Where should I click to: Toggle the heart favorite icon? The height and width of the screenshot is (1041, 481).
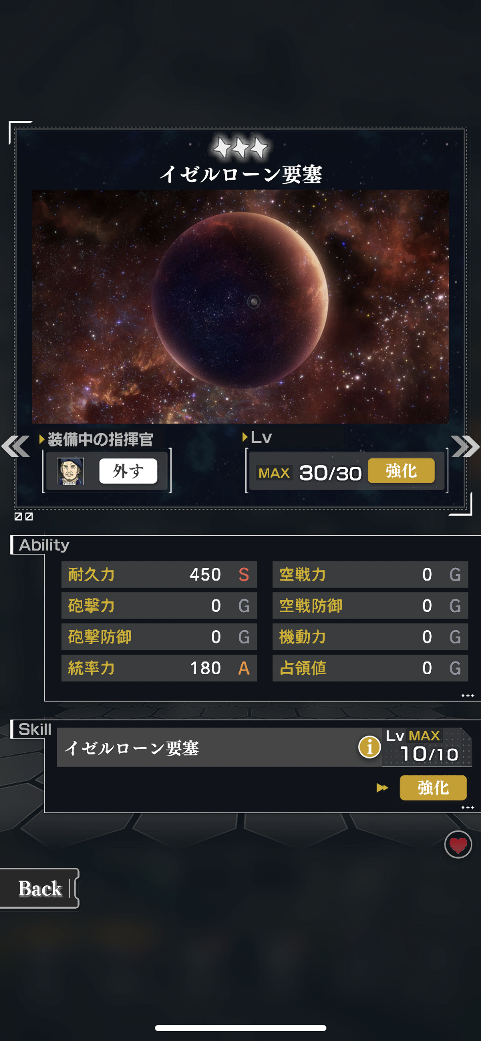(x=458, y=844)
